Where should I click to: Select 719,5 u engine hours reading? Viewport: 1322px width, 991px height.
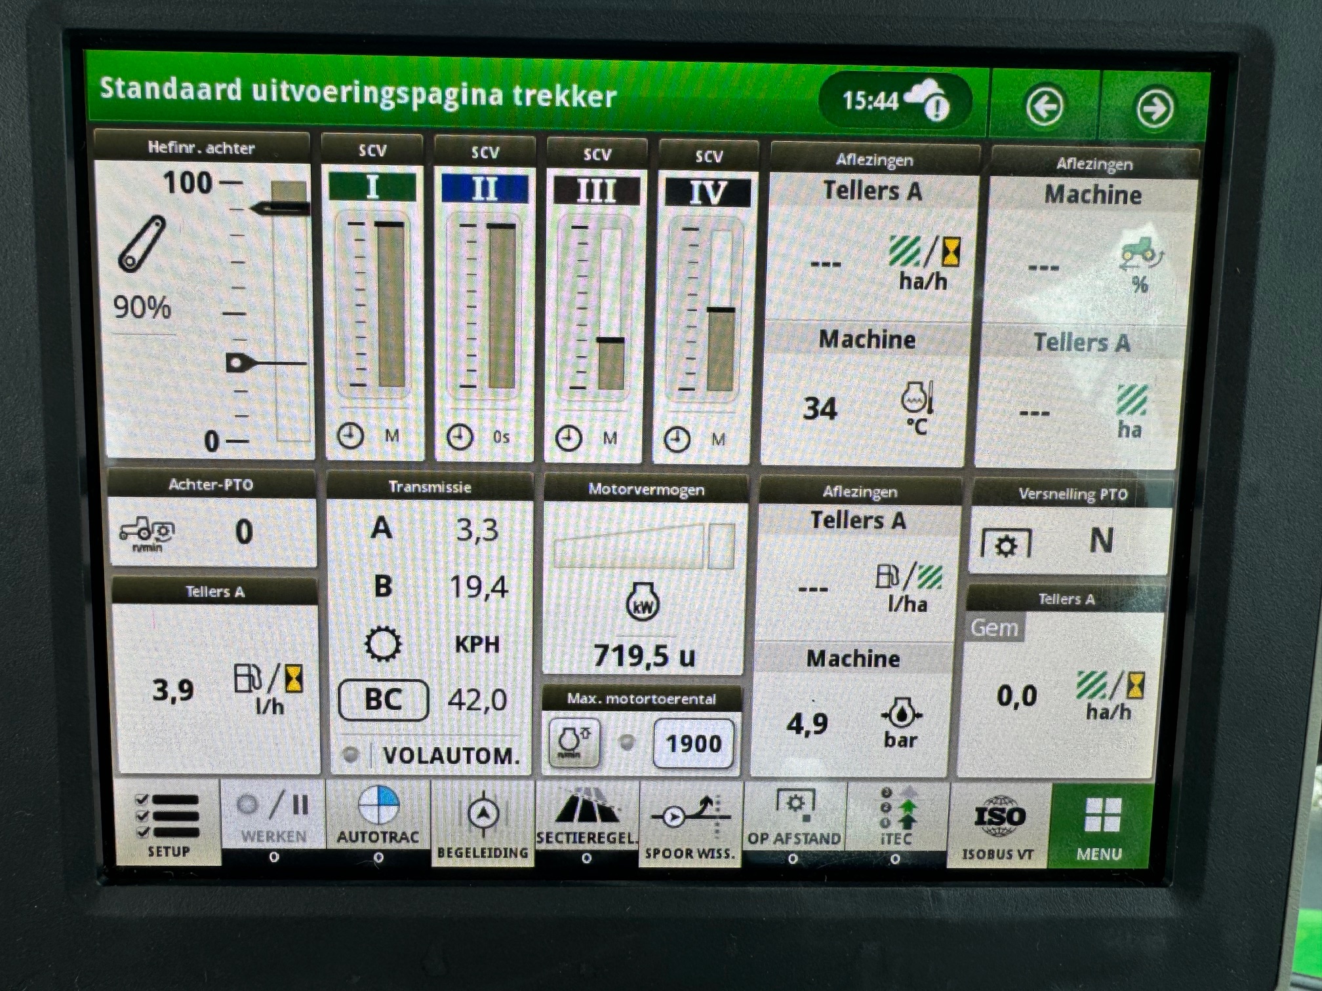pyautogui.click(x=644, y=655)
